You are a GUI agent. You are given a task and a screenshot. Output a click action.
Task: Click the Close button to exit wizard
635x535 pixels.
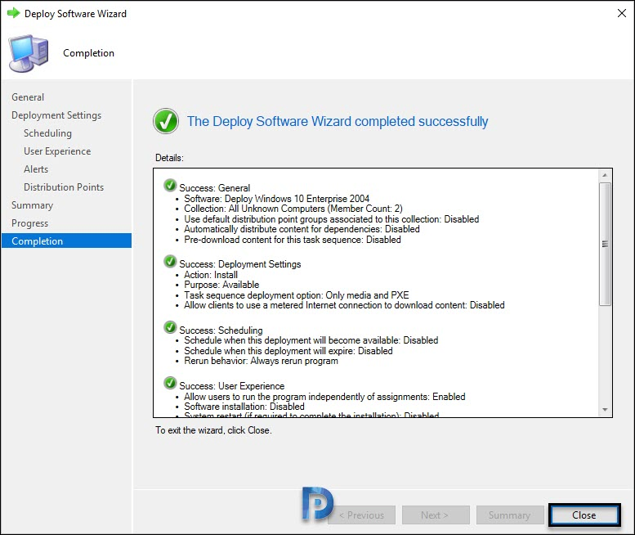coord(584,515)
